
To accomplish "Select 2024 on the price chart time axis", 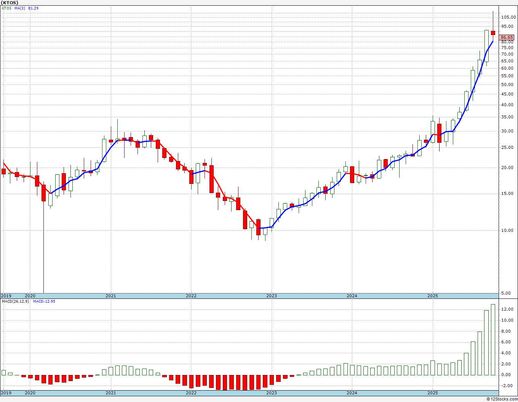I will 352,296.
